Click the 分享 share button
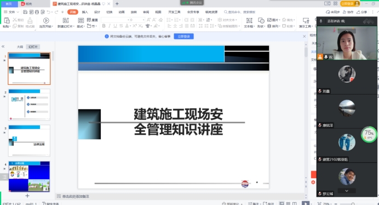The image size is (379, 205). pyautogui.click(x=362, y=12)
